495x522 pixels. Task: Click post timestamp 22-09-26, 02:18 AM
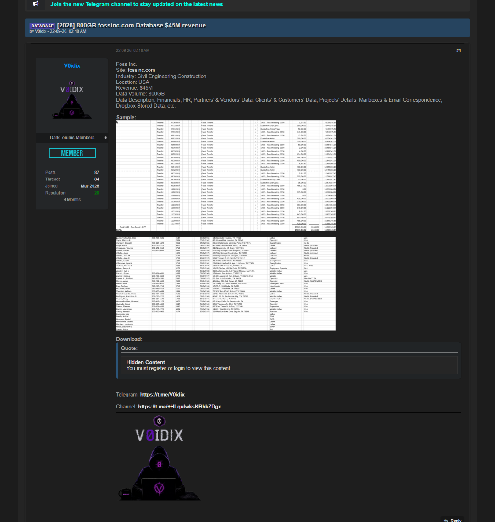point(132,51)
